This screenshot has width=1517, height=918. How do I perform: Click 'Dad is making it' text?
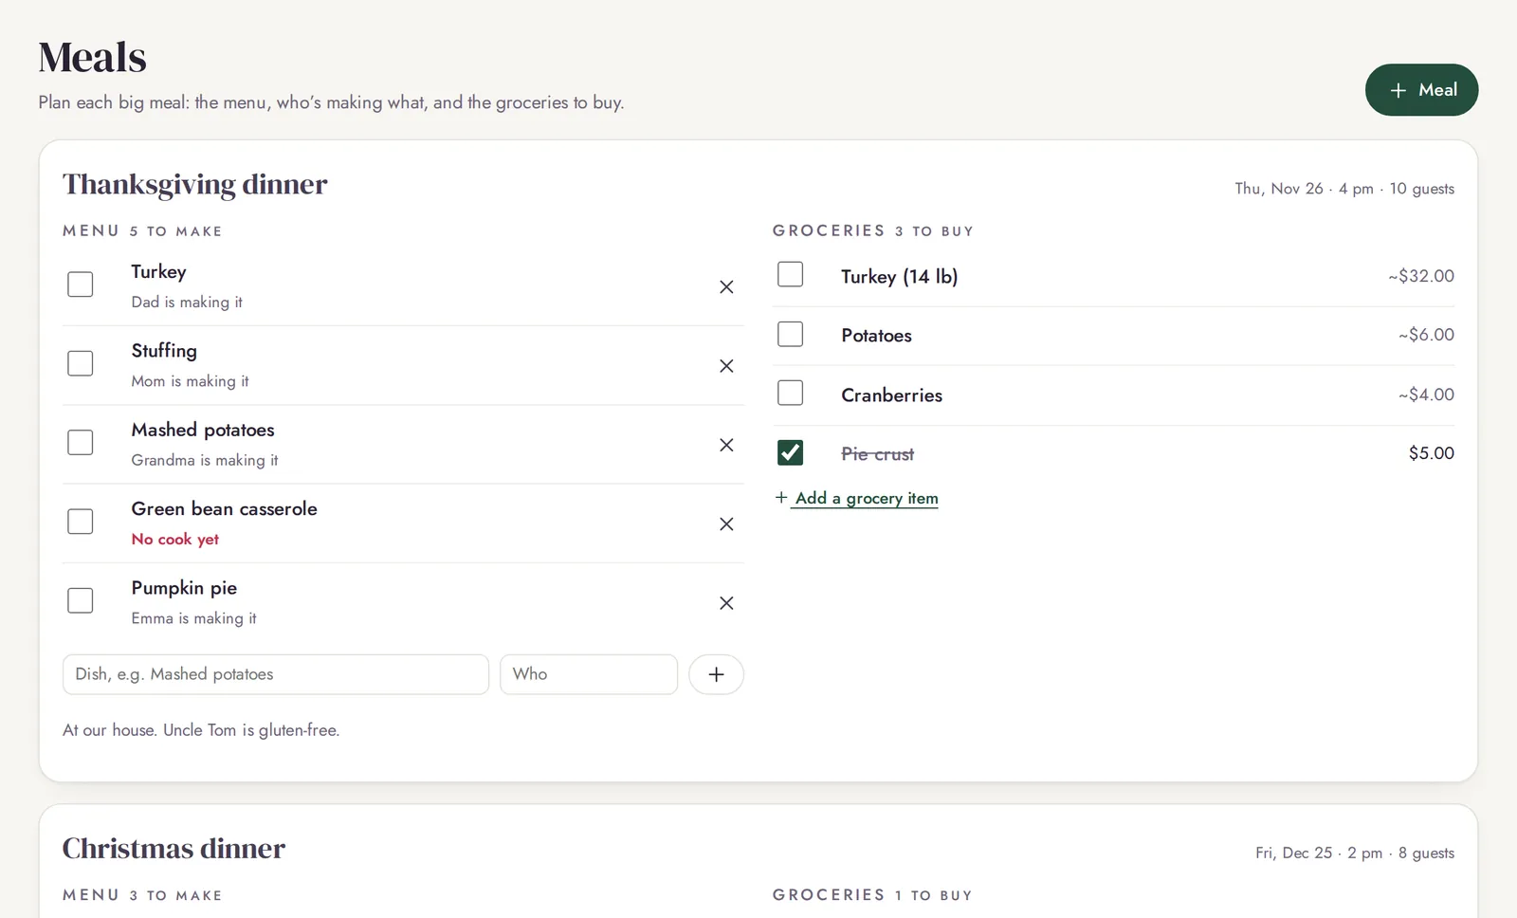pyautogui.click(x=187, y=302)
